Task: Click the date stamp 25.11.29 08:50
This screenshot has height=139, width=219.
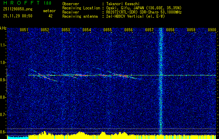Action: [x=18, y=16]
